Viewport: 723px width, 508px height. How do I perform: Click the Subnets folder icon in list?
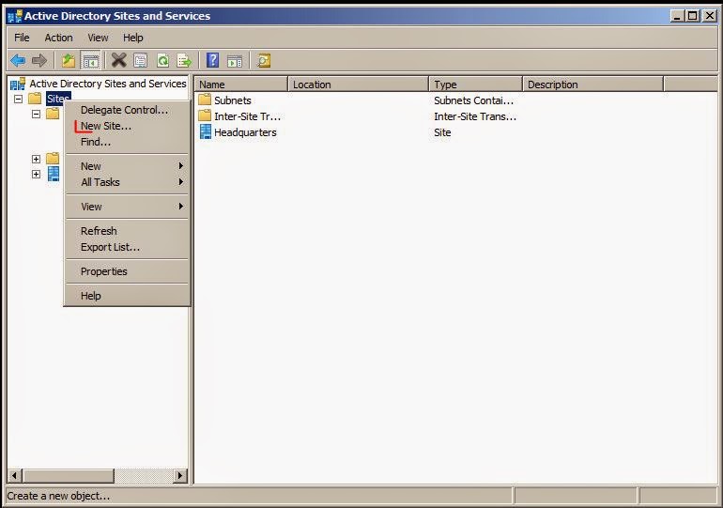click(205, 100)
